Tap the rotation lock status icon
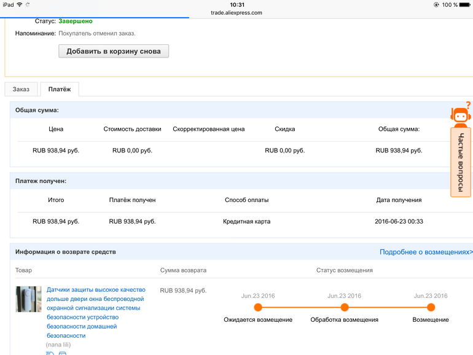Image resolution: width=473 pixels, height=355 pixels. pyautogui.click(x=436, y=5)
